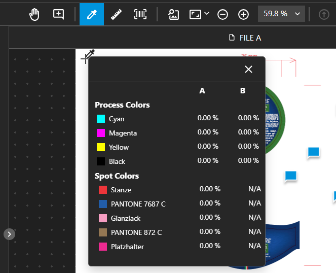This screenshot has width=336, height=273.
Task: Click the Cyan color swatch
Action: coord(101,119)
